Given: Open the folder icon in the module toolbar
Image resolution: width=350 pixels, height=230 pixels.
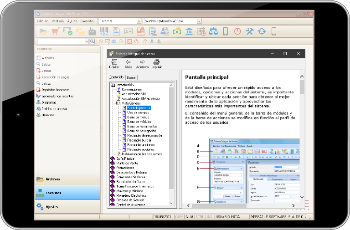Looking at the screenshot, I should pyautogui.click(x=44, y=31).
